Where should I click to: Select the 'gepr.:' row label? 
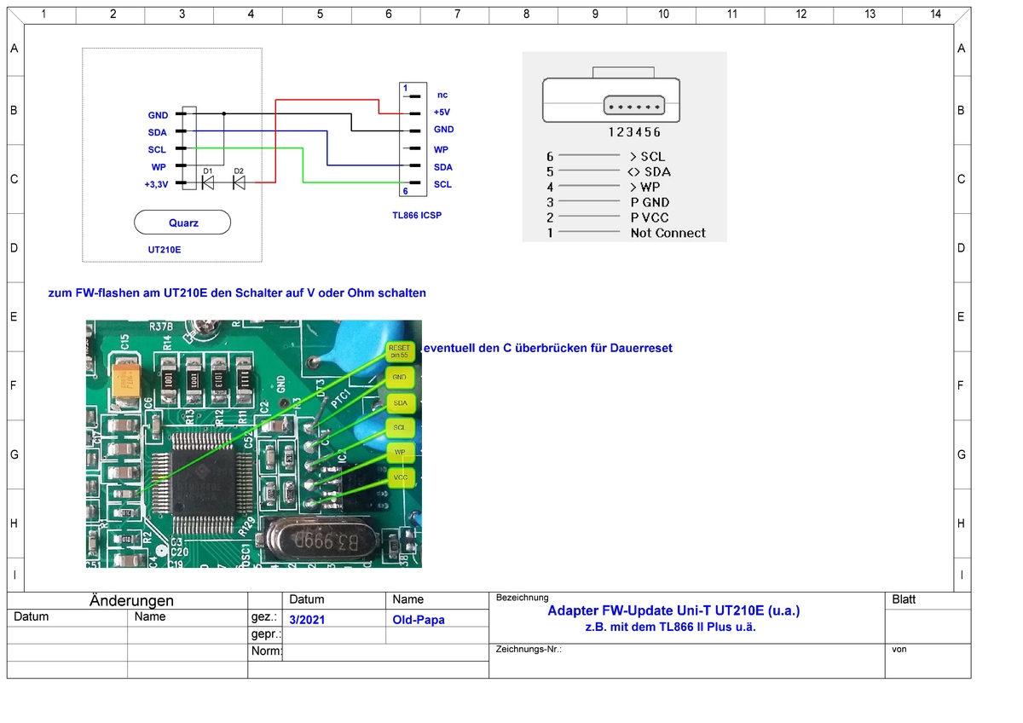click(266, 635)
